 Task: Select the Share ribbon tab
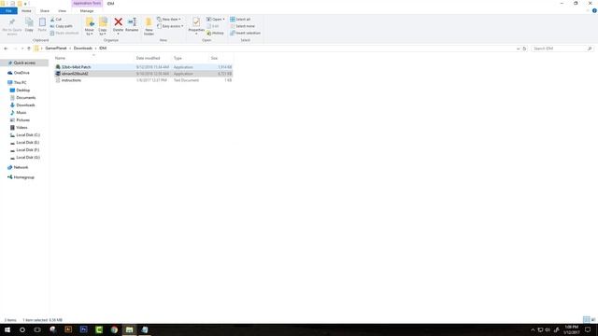(x=45, y=10)
